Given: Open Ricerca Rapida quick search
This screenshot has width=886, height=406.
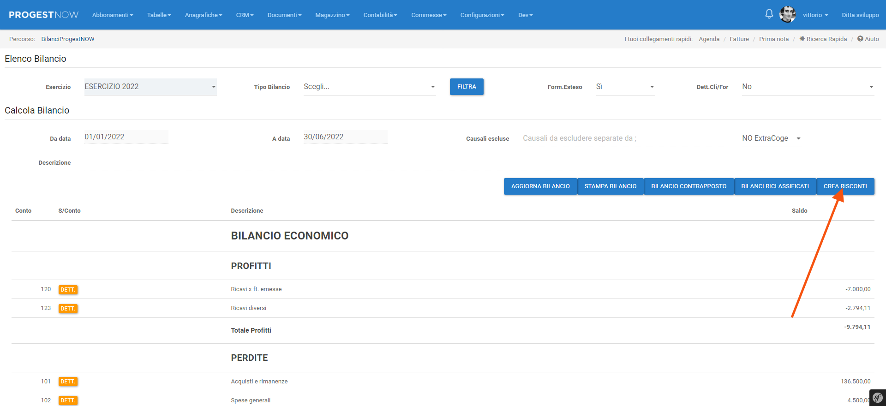Looking at the screenshot, I should [x=823, y=39].
